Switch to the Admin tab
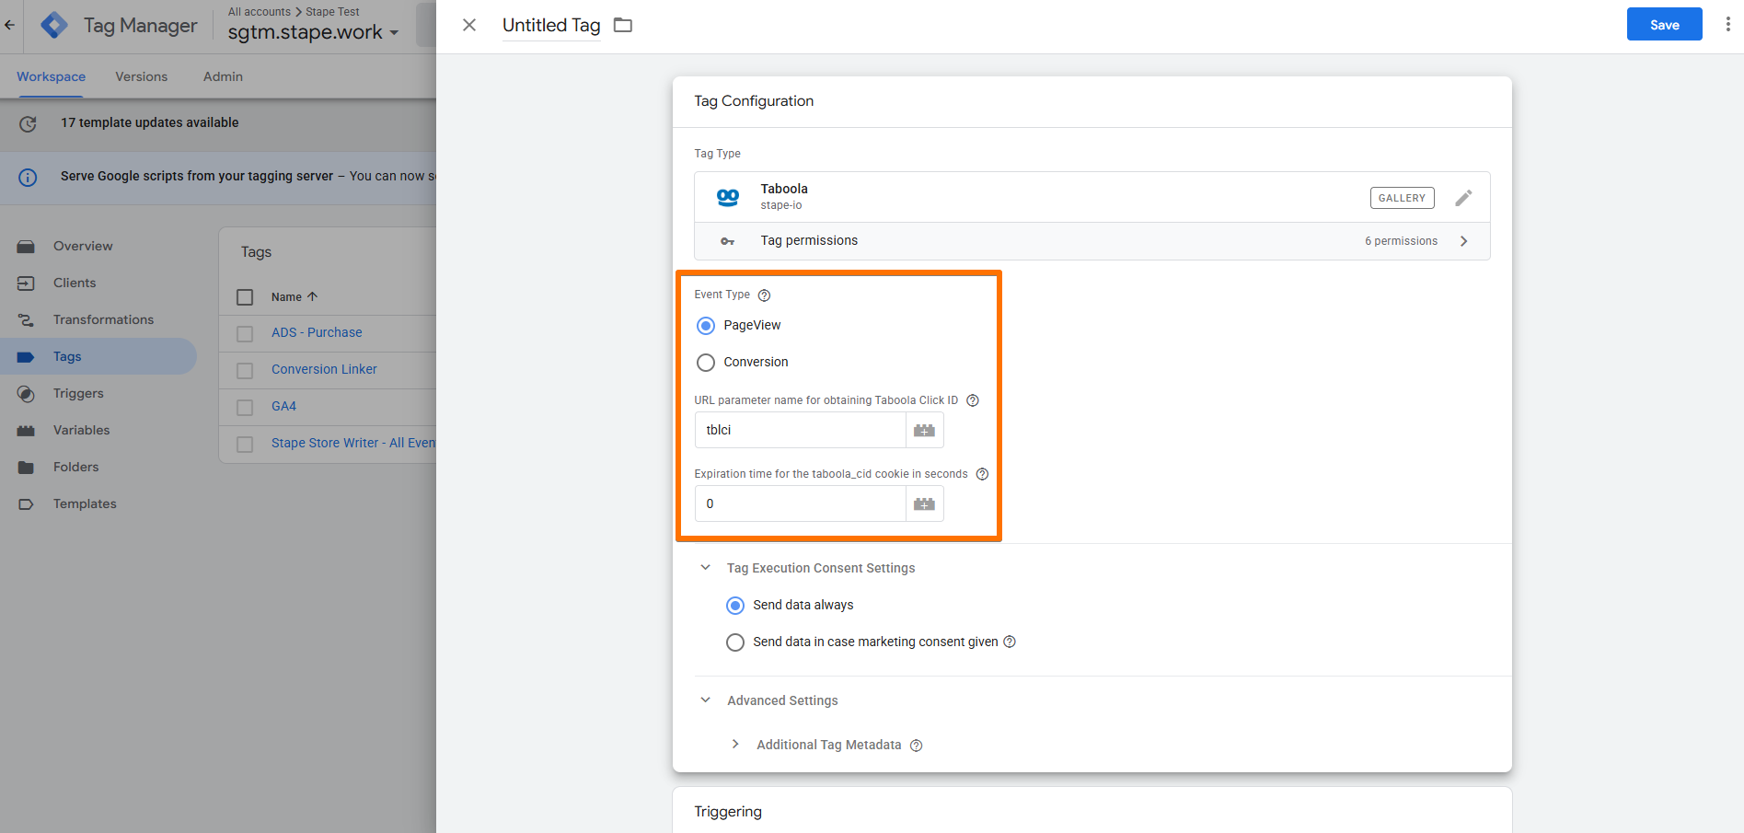This screenshot has width=1744, height=833. point(223,76)
